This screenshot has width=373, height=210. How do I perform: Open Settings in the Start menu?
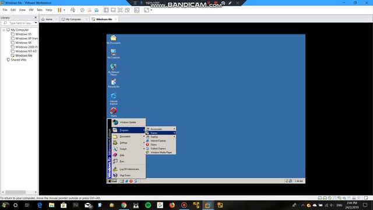[128, 143]
